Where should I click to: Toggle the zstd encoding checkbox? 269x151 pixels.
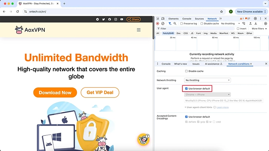pos(214,122)
